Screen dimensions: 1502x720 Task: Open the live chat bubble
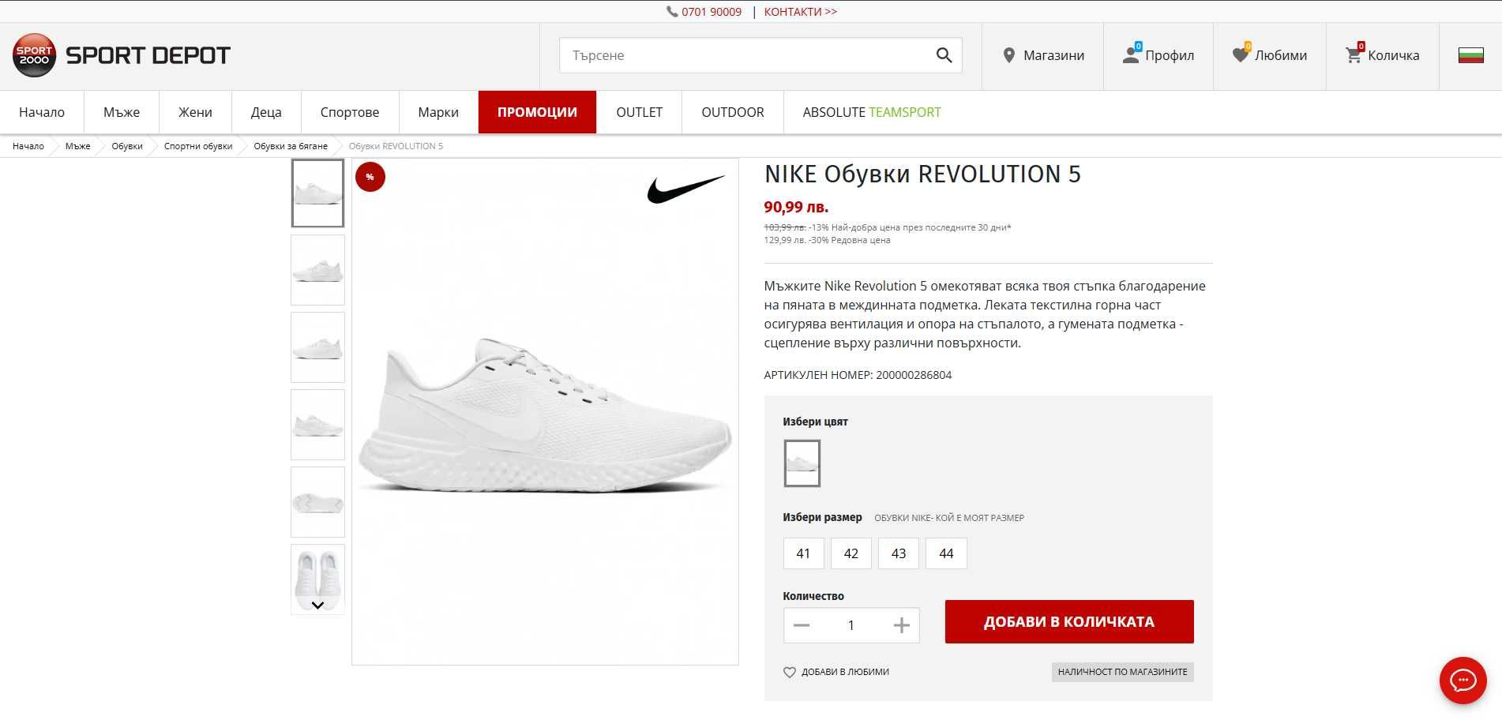tap(1463, 680)
